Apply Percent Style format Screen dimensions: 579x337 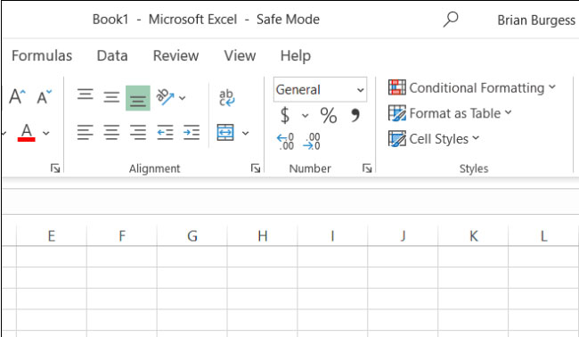329,115
